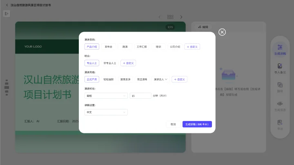The image size is (294, 165).
Task: Select 产品介绍 as speech purpose
Action: point(92,47)
